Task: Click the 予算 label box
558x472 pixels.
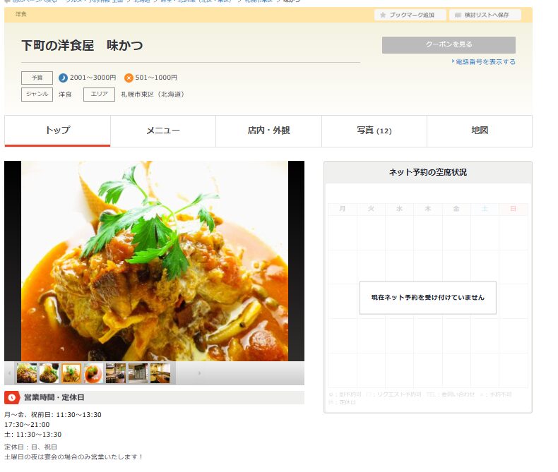Action: coord(37,78)
